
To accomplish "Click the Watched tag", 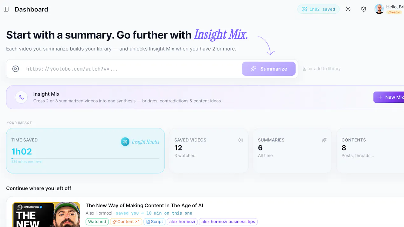I will click(x=97, y=222).
